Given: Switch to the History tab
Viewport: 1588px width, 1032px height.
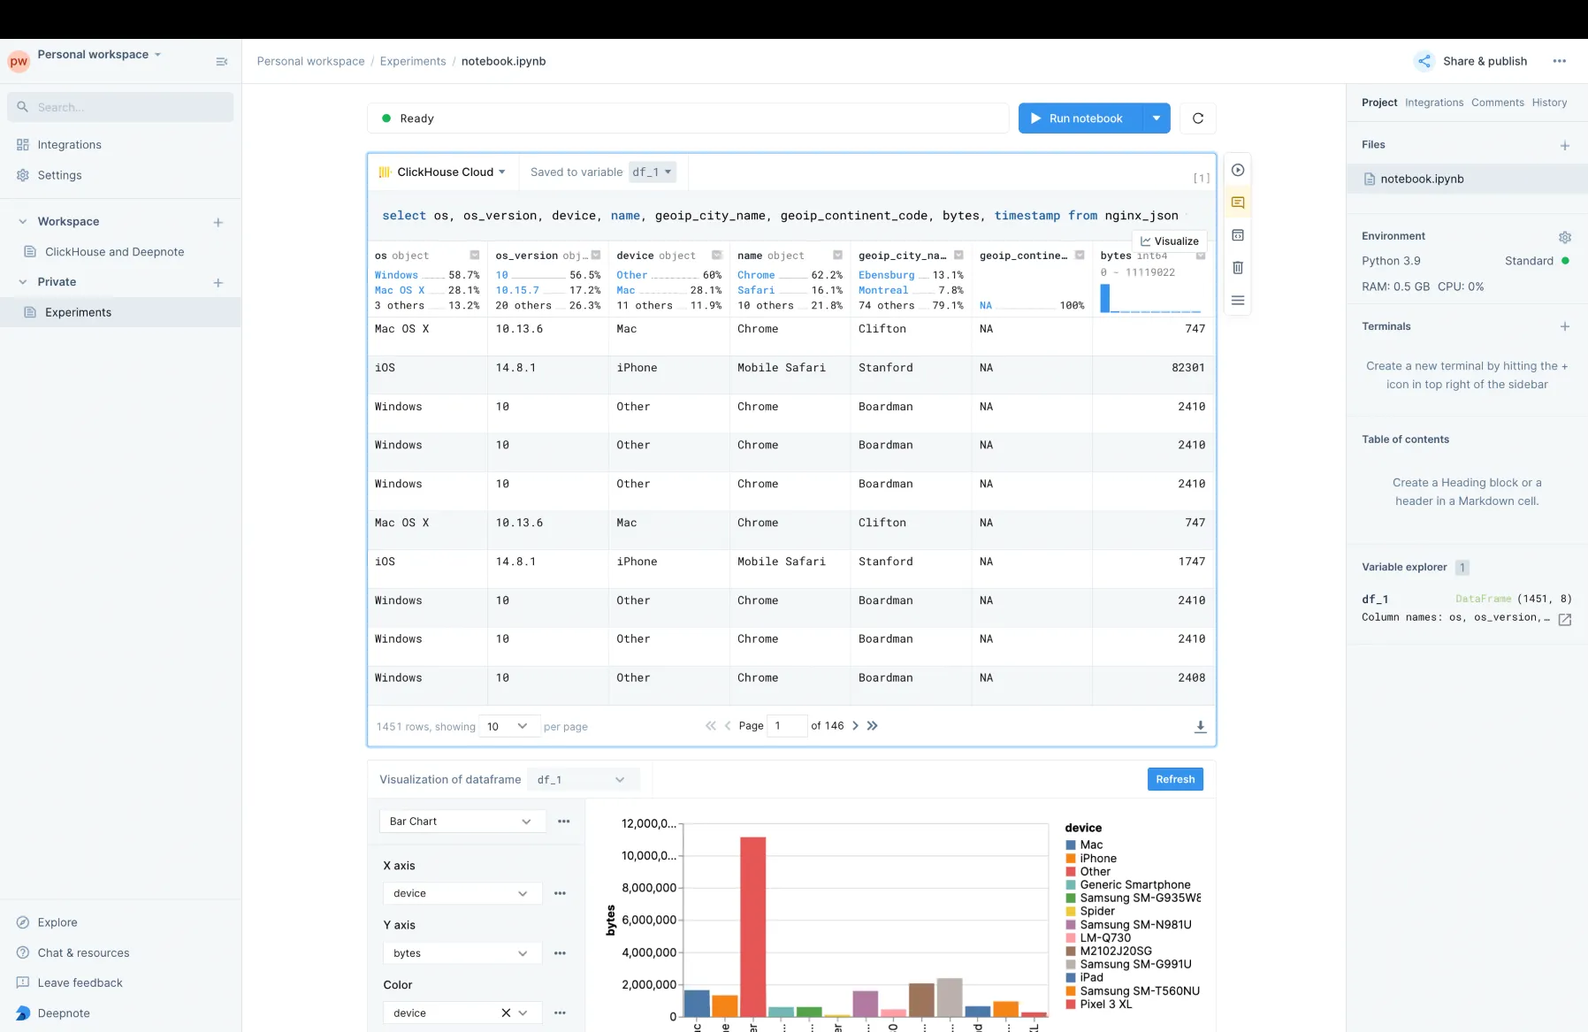Looking at the screenshot, I should 1549,103.
